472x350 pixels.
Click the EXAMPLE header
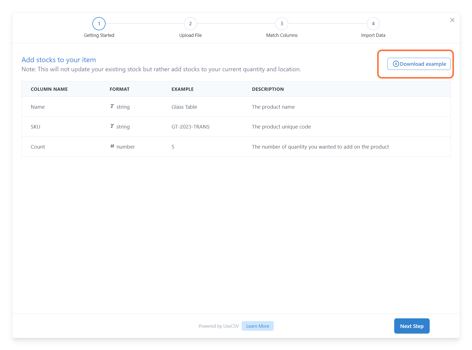[x=183, y=89]
